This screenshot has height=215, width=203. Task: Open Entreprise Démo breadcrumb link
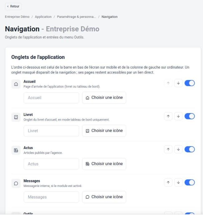coord(17,17)
